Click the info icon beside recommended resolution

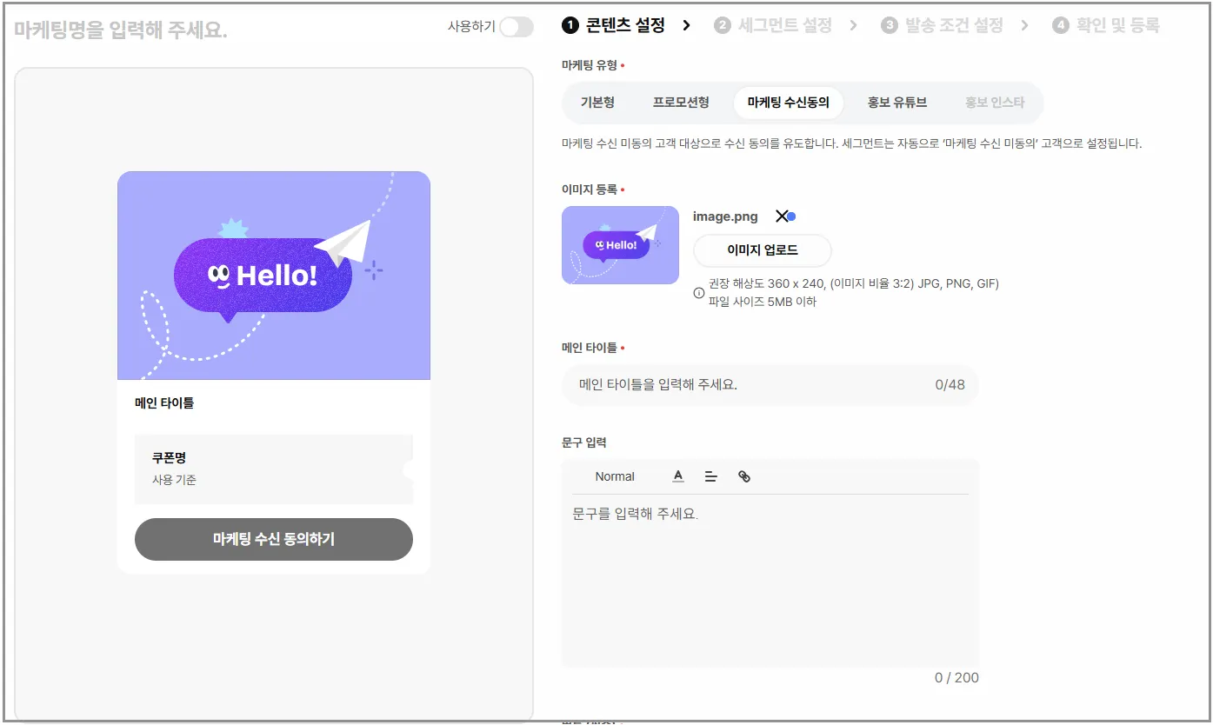point(699,293)
